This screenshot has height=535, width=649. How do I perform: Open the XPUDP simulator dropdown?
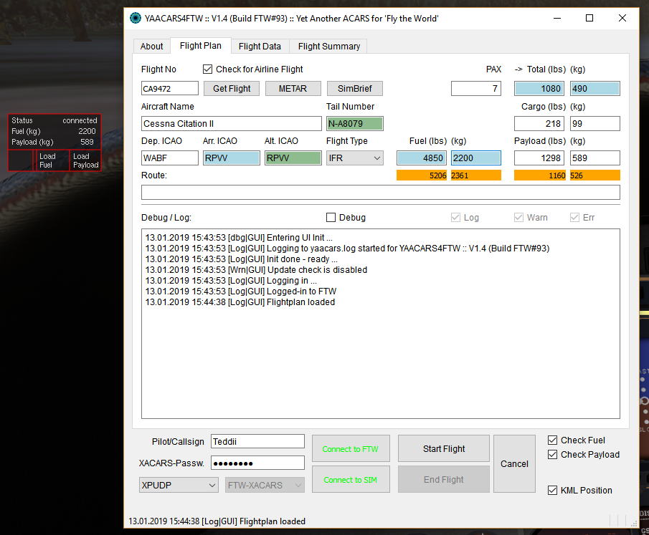179,485
